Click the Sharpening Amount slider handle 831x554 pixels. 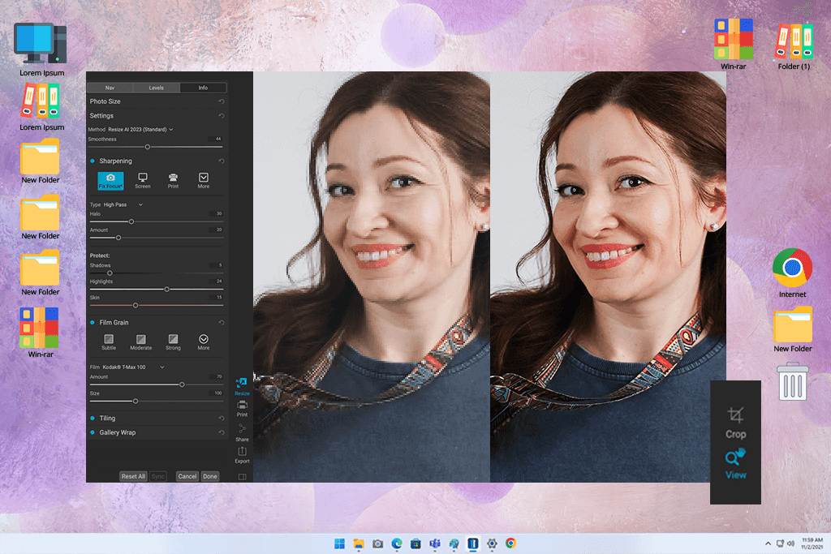[118, 238]
